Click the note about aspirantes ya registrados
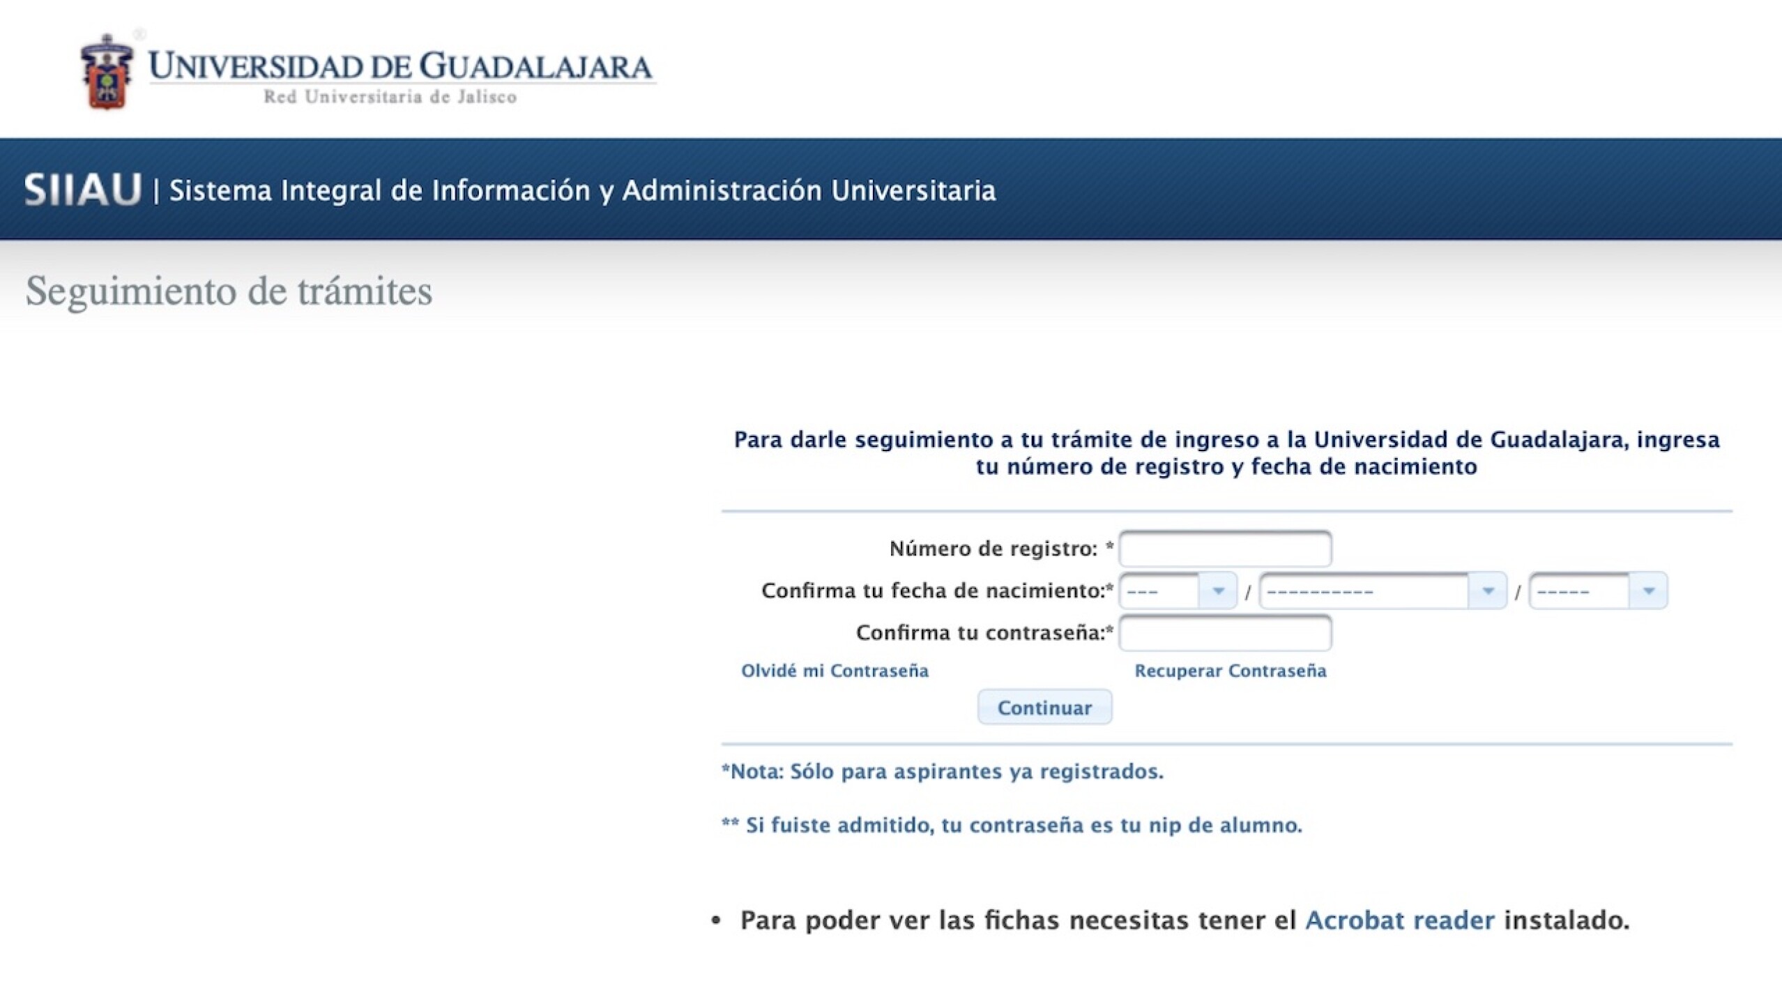 point(943,772)
